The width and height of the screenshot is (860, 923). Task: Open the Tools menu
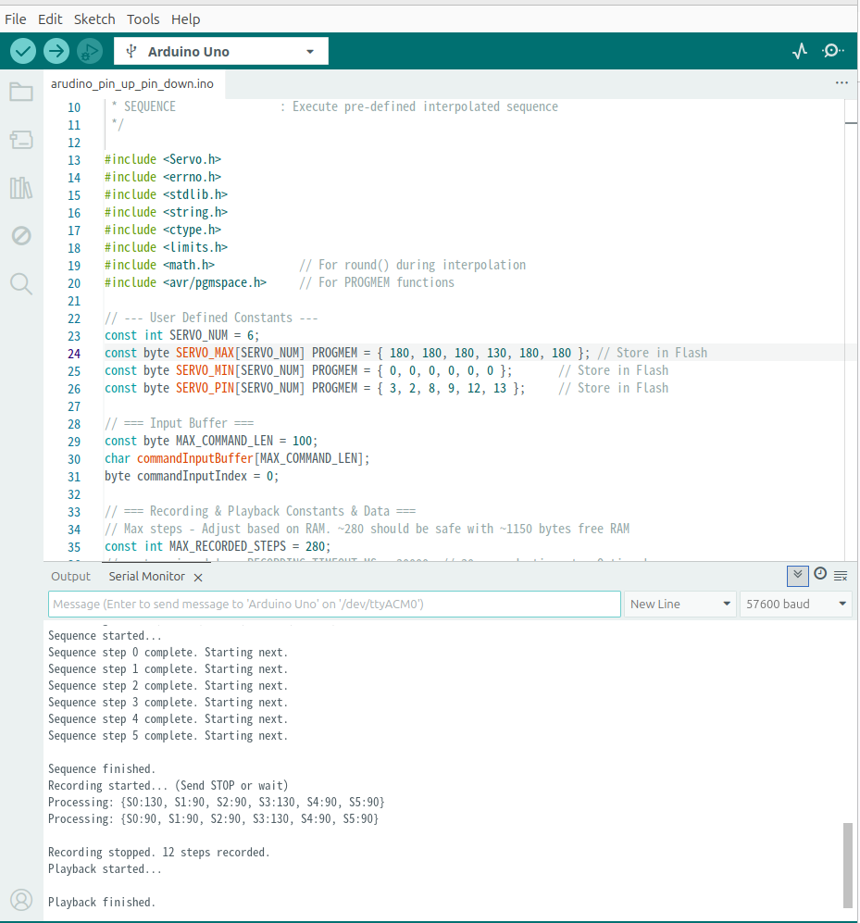143,19
